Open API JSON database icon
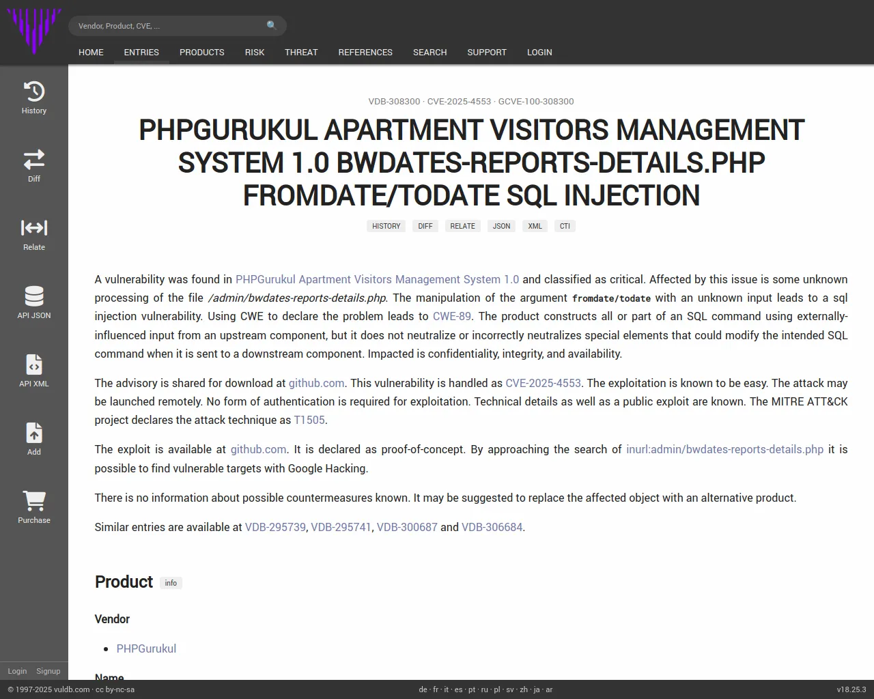The width and height of the screenshot is (874, 699). [34, 302]
